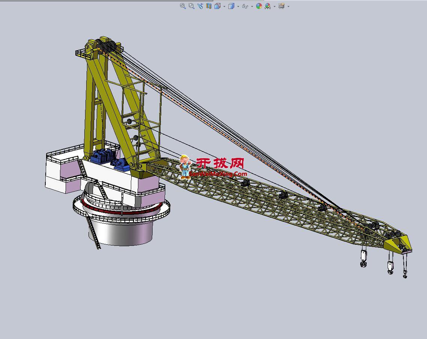Click the Section View icon

209,6
